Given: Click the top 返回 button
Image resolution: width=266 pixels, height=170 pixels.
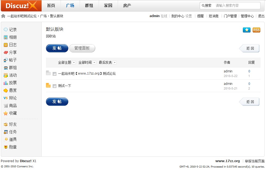Looking at the screenshot, I should [x=249, y=48].
